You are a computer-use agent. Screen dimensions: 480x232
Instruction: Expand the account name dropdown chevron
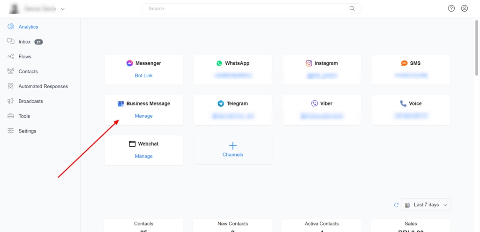[63, 9]
